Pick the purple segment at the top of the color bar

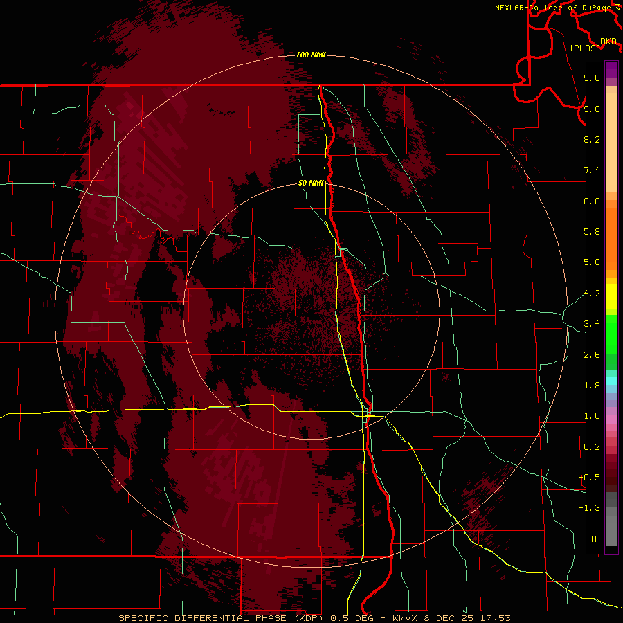(x=611, y=69)
